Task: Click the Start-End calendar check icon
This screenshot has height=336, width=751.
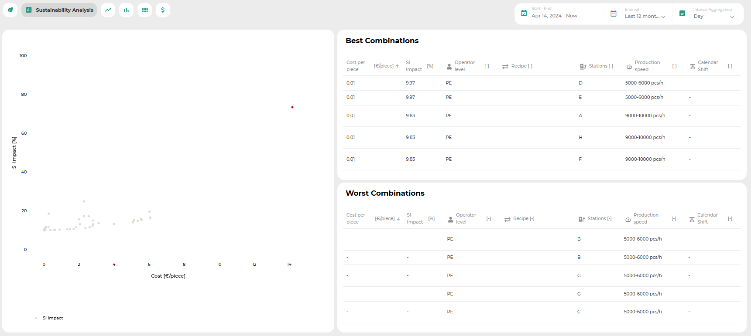Action: pyautogui.click(x=524, y=13)
